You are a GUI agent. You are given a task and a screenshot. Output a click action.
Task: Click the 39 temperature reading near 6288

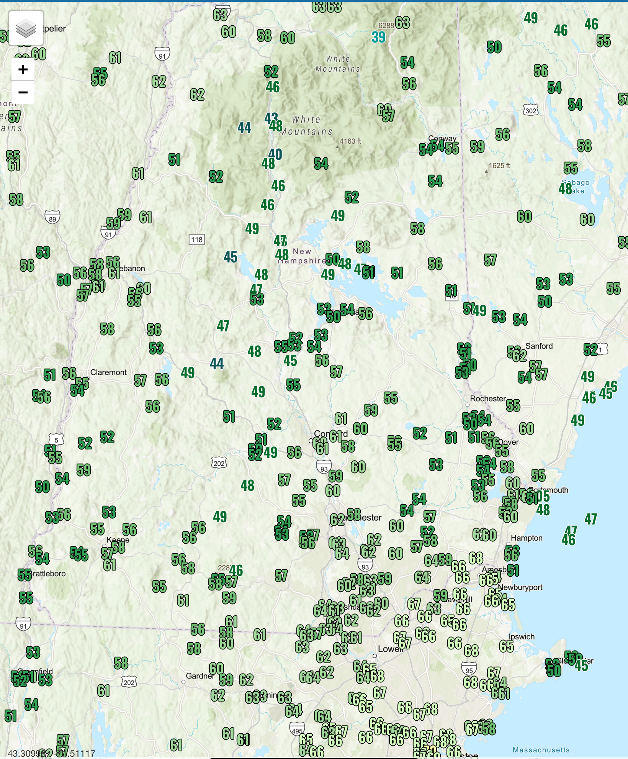378,37
